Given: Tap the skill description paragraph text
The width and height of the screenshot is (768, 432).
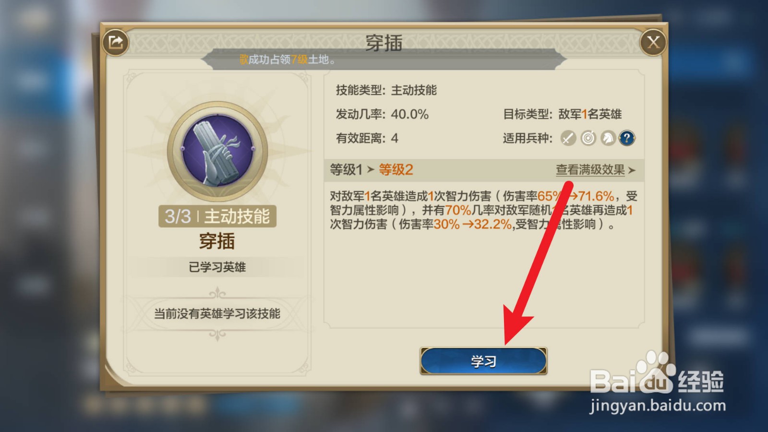Looking at the screenshot, I should pyautogui.click(x=483, y=210).
